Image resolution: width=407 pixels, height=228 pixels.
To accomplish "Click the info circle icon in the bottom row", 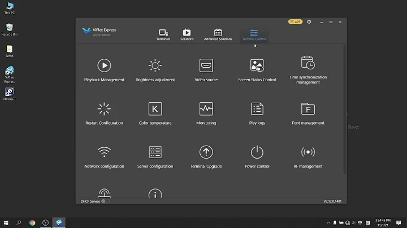I will click(x=155, y=193).
